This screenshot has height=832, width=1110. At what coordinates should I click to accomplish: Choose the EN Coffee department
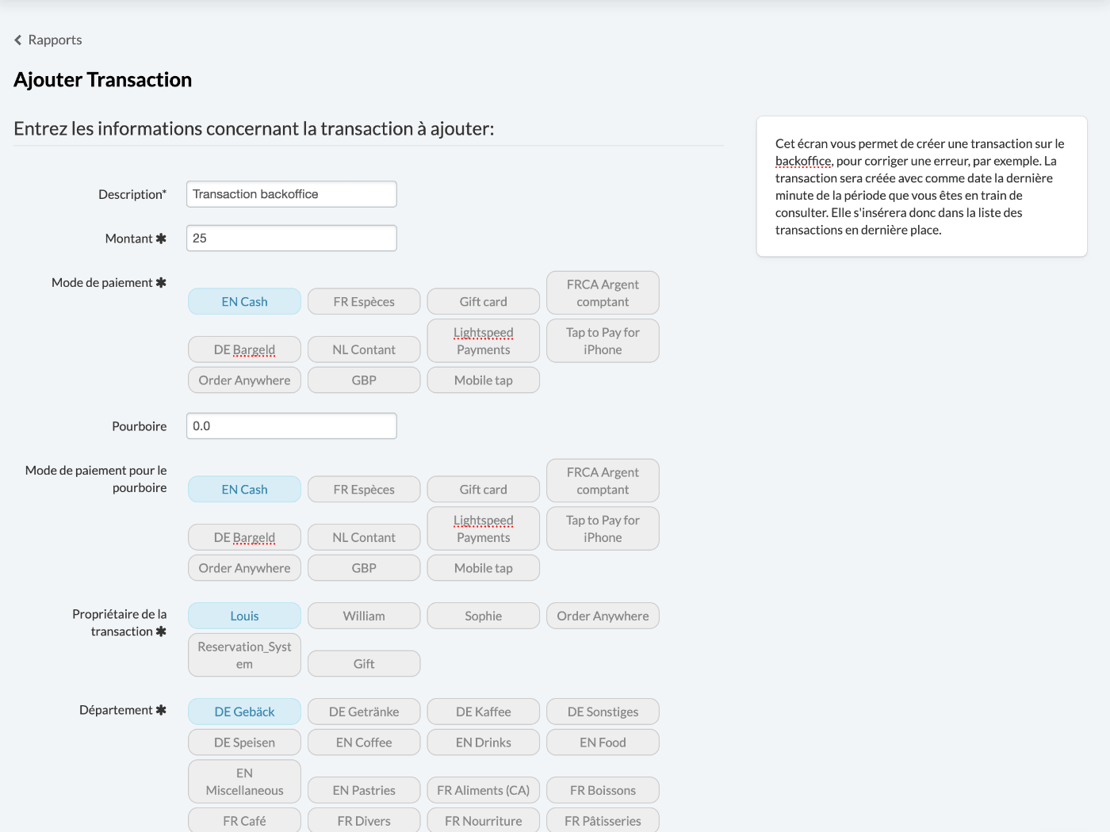click(x=364, y=742)
